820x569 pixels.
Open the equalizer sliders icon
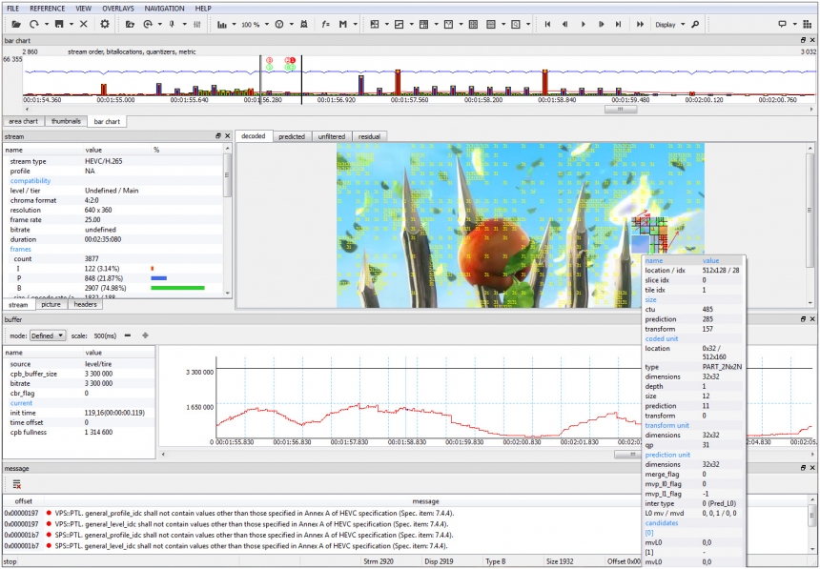[197, 24]
